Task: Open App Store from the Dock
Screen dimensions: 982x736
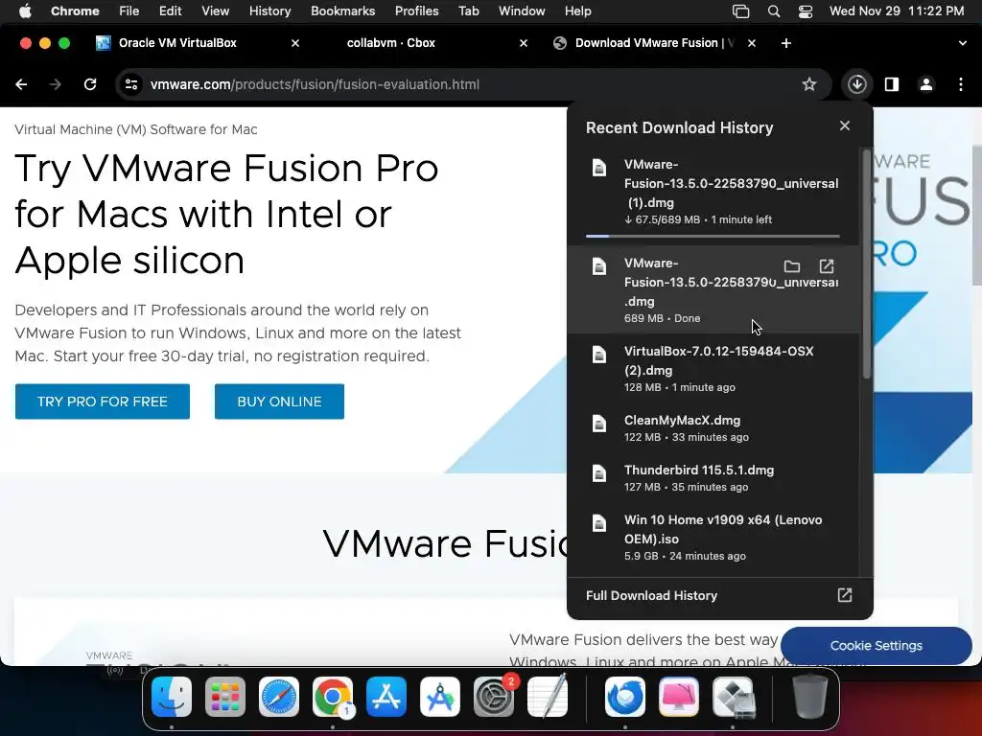Action: click(386, 697)
